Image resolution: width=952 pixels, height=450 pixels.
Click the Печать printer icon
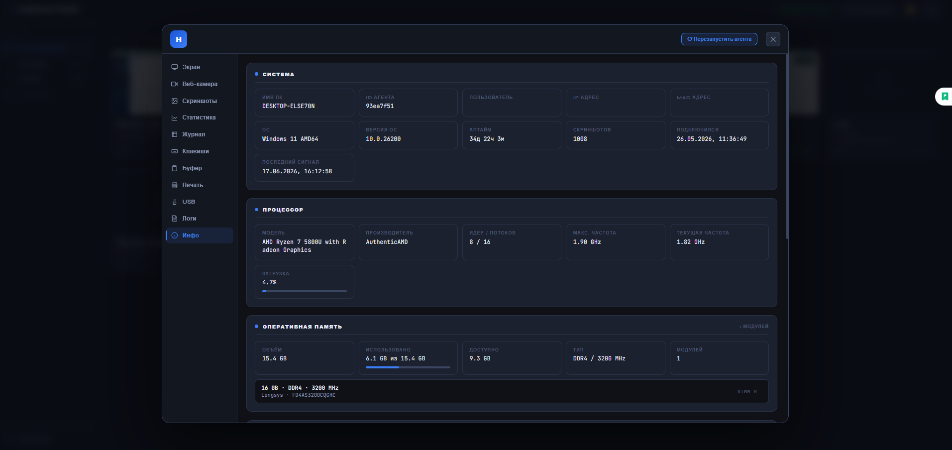click(x=175, y=185)
